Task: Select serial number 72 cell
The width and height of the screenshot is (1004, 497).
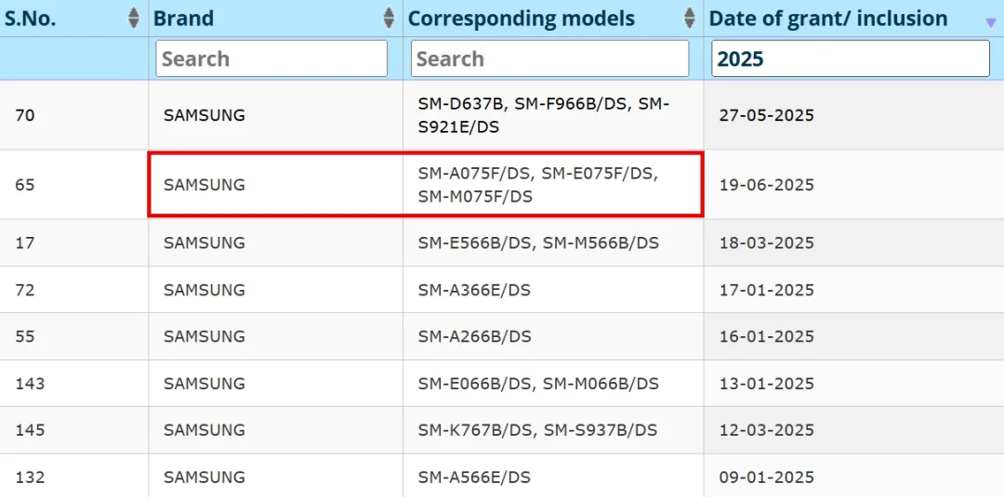Action: tap(74, 290)
